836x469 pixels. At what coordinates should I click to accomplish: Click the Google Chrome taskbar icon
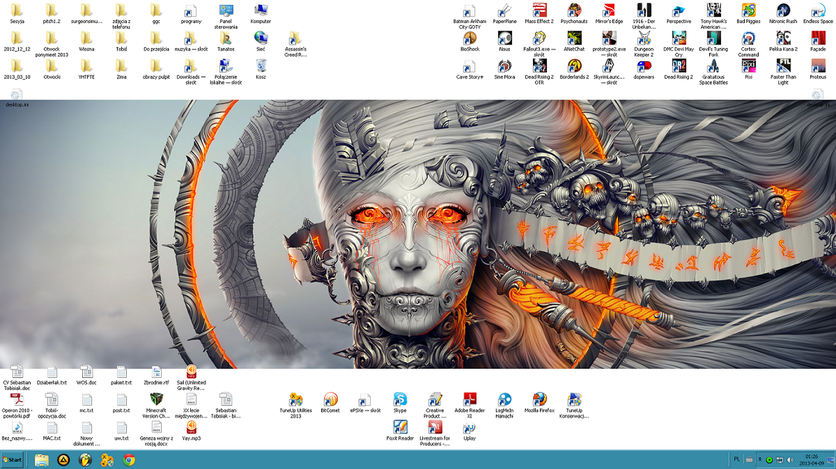coord(129,459)
